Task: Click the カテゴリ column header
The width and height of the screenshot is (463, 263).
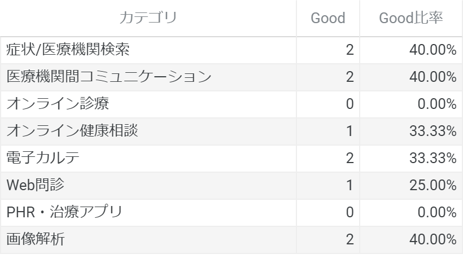Action: 148,18
